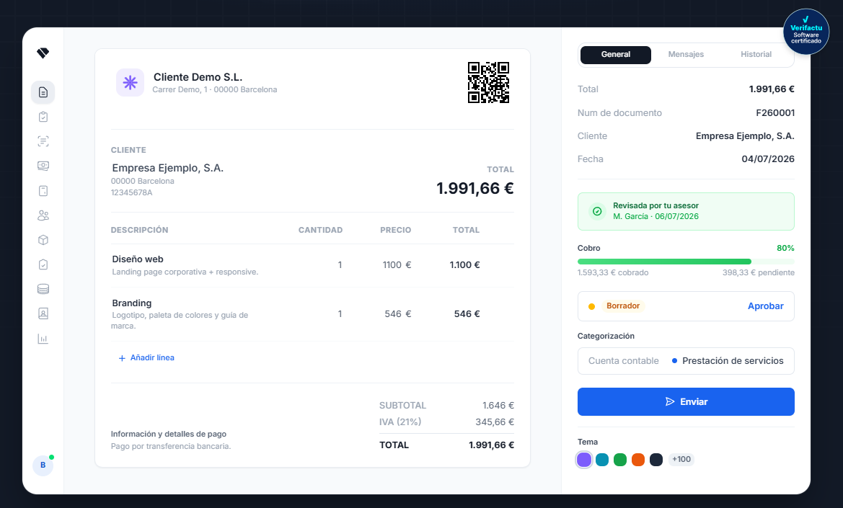Click the diamond app logo in sidebar
Image resolution: width=843 pixels, height=508 pixels.
pyautogui.click(x=43, y=53)
